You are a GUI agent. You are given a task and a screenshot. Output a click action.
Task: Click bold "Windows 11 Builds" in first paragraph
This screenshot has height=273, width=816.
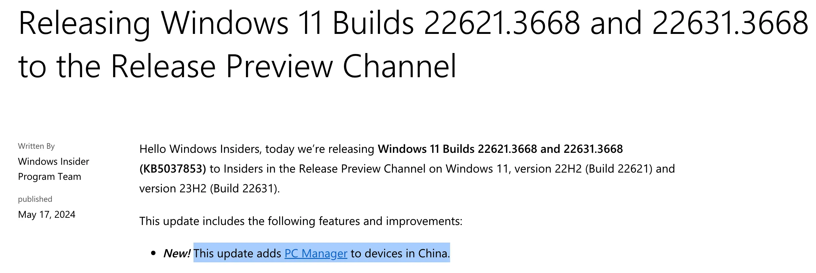coord(426,149)
